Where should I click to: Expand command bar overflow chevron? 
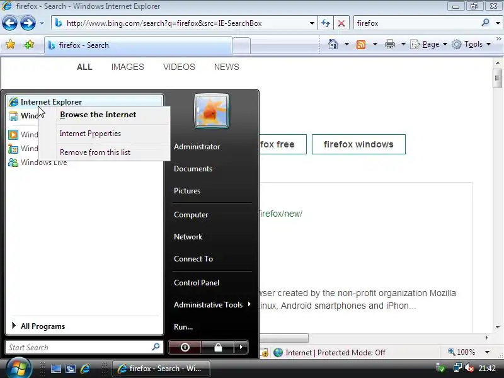pyautogui.click(x=498, y=38)
